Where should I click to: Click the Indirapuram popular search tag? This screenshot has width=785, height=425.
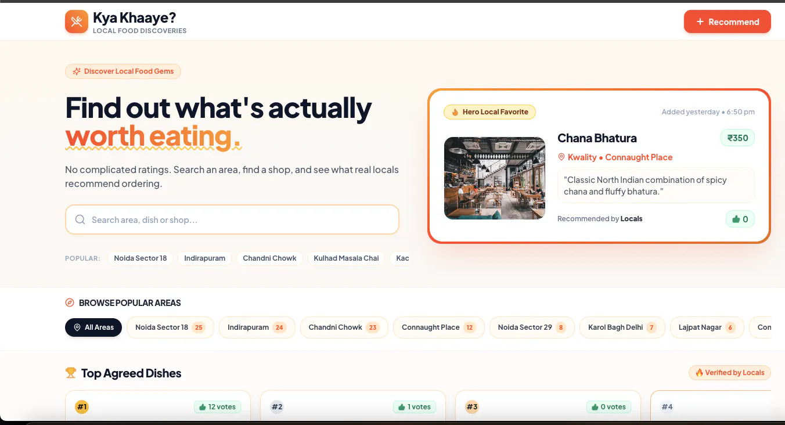coord(205,258)
